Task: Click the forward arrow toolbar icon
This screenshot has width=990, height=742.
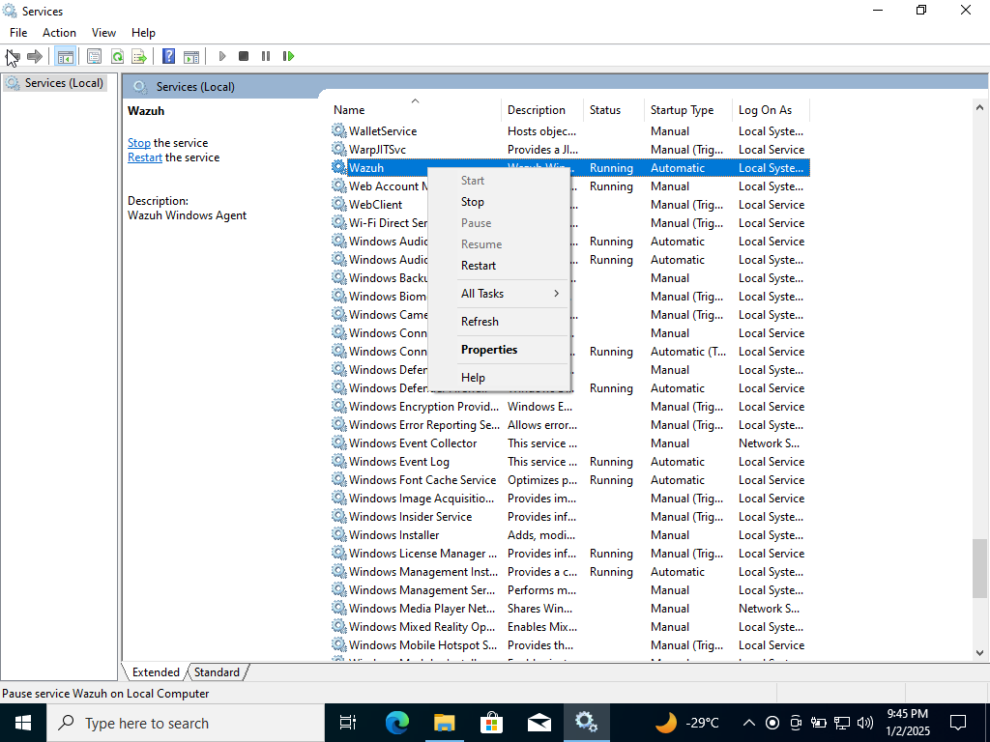Action: [35, 56]
